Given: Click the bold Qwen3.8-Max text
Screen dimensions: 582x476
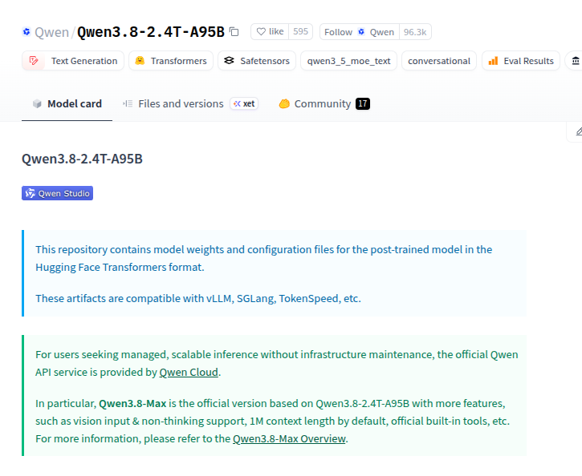Looking at the screenshot, I should click(132, 403).
